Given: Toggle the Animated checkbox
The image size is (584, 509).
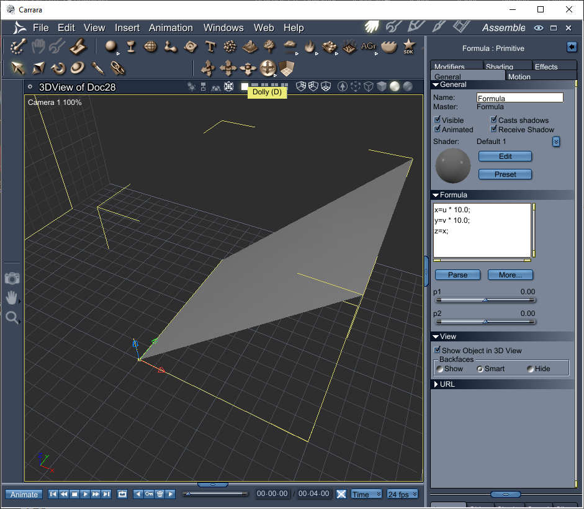Looking at the screenshot, I should 438,129.
